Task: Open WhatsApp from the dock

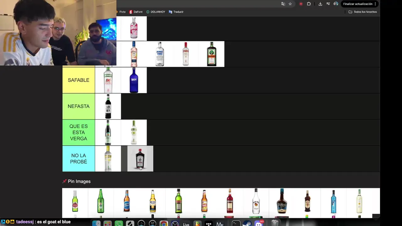Action: (x=119, y=223)
